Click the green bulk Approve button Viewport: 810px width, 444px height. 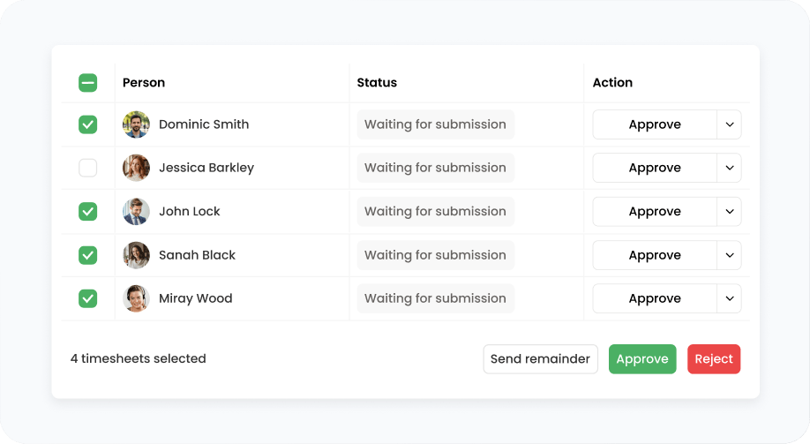(x=642, y=359)
